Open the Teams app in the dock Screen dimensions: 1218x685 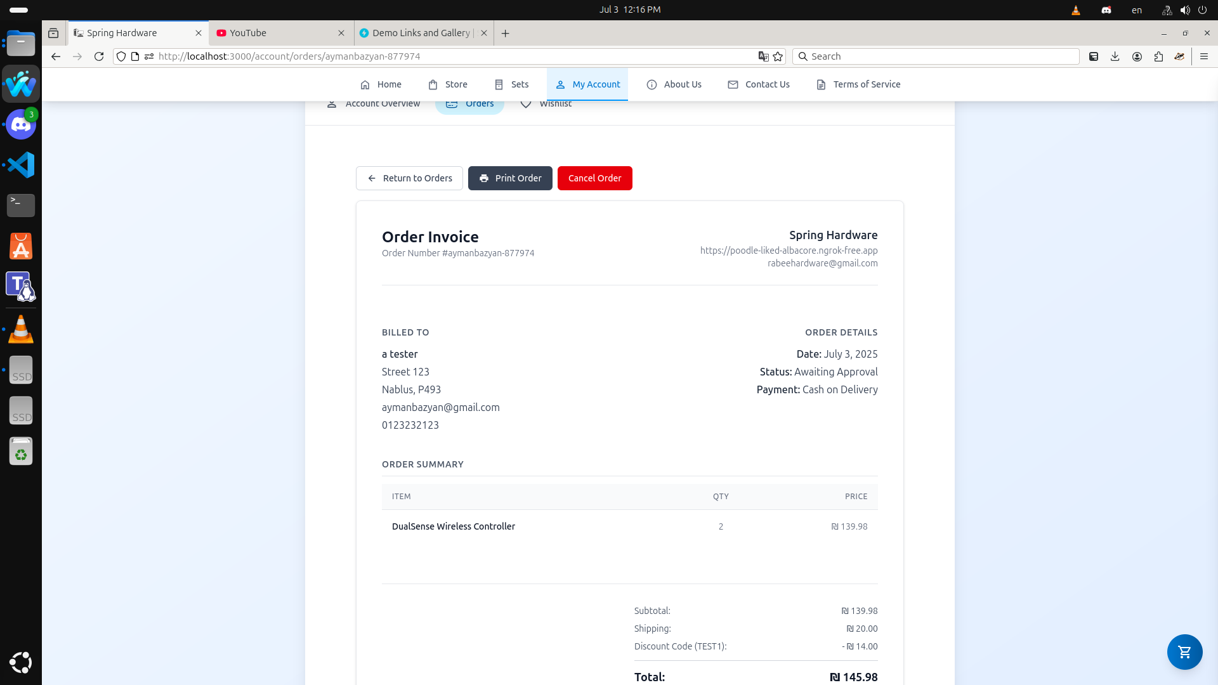click(21, 287)
